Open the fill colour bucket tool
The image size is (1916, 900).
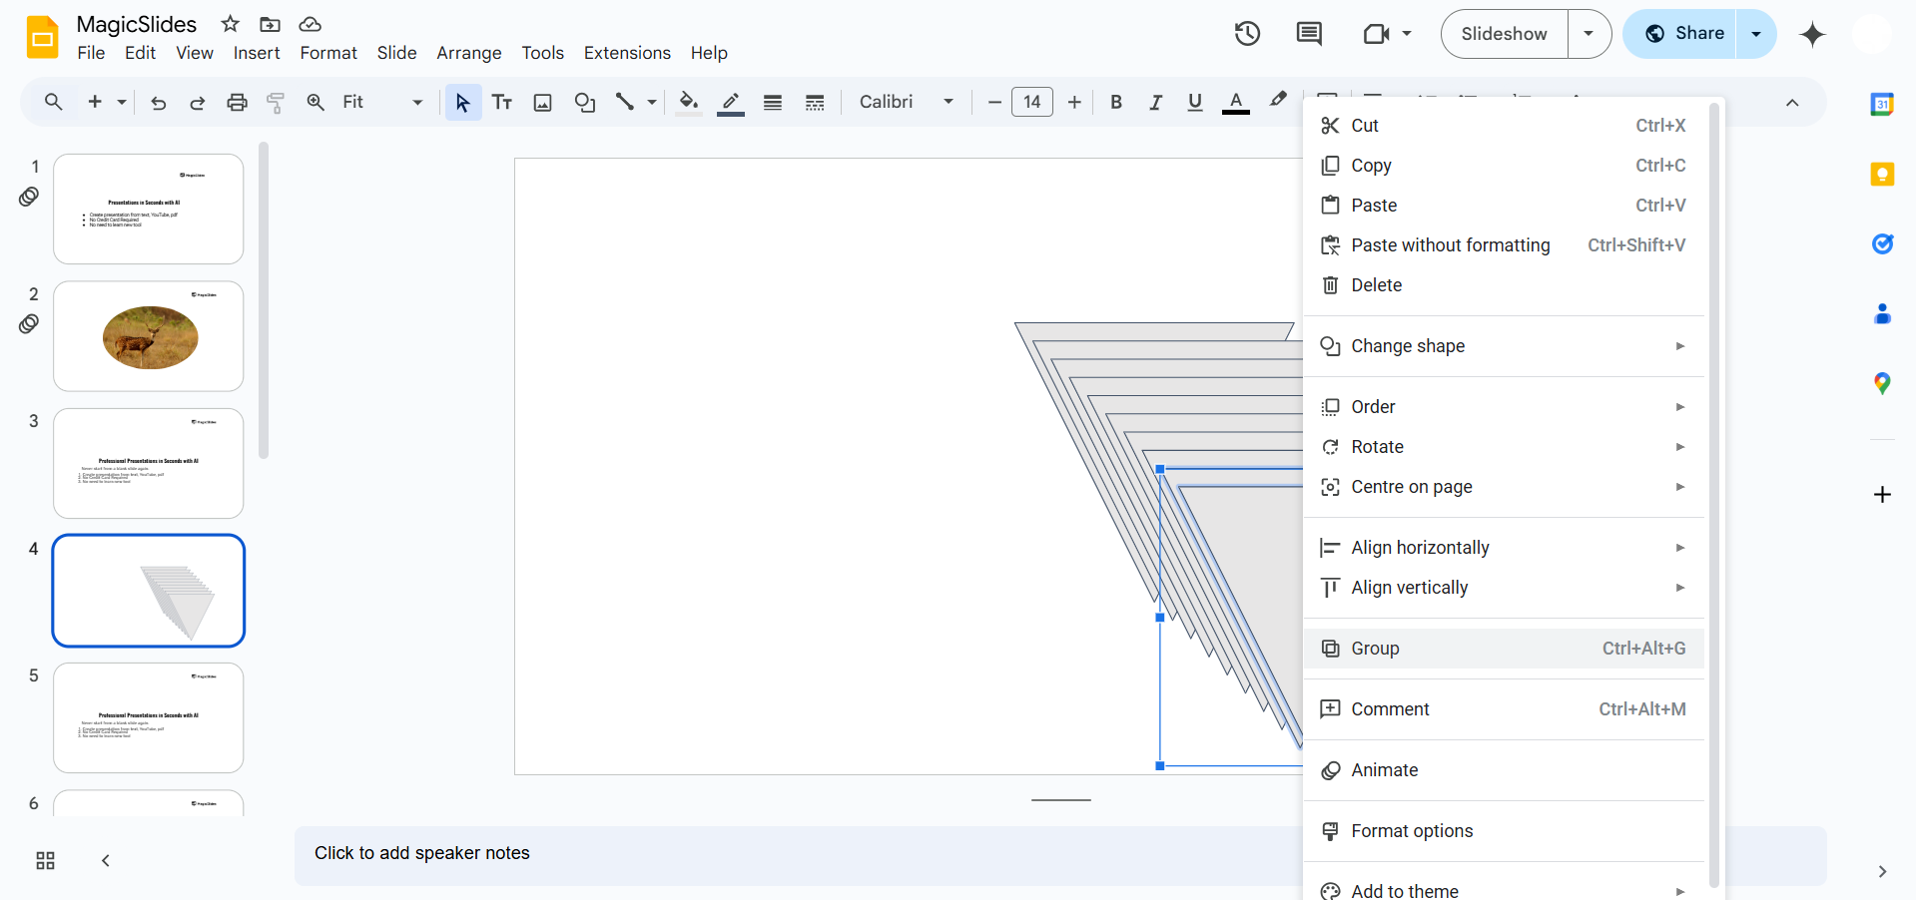coord(688,102)
